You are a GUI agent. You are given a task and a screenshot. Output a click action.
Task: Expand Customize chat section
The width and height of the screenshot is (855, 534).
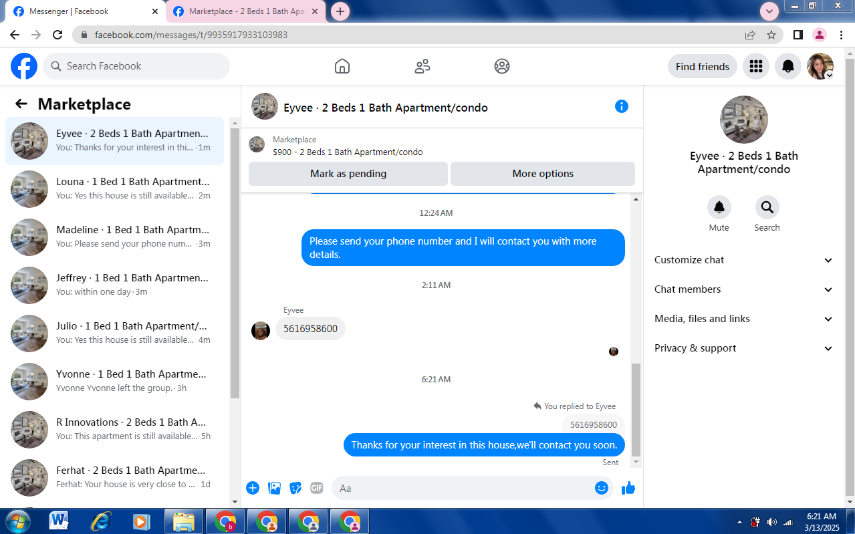[743, 260]
